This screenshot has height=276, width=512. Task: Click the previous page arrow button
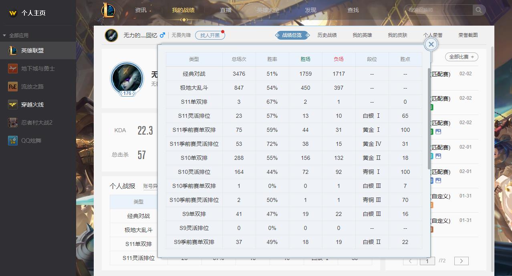(410, 261)
